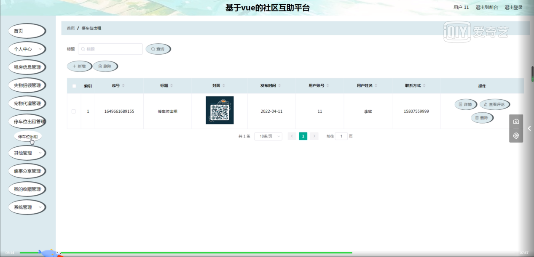Open 首页 in the sidebar menu
The image size is (534, 257).
27,31
